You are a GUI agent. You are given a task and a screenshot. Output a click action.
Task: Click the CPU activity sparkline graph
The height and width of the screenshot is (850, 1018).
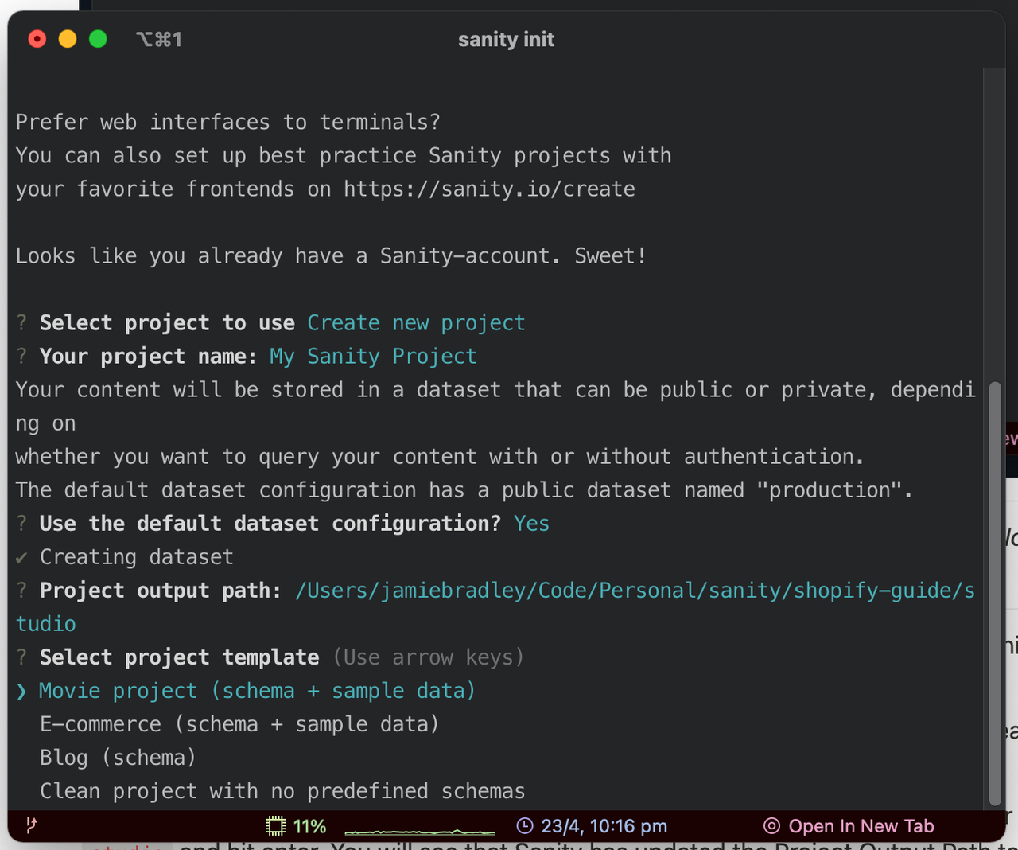419,826
